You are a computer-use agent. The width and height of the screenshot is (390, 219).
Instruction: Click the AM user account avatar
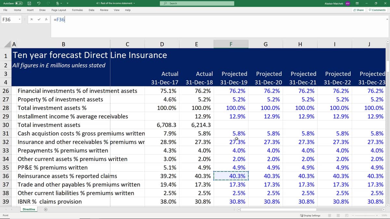347,3
